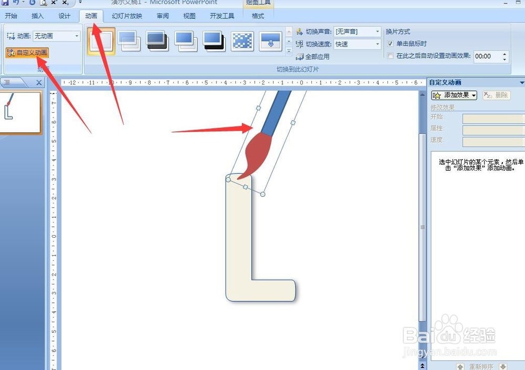525x370 pixels.
Task: Click the subscript x₂ icon
Action: [65, 2]
